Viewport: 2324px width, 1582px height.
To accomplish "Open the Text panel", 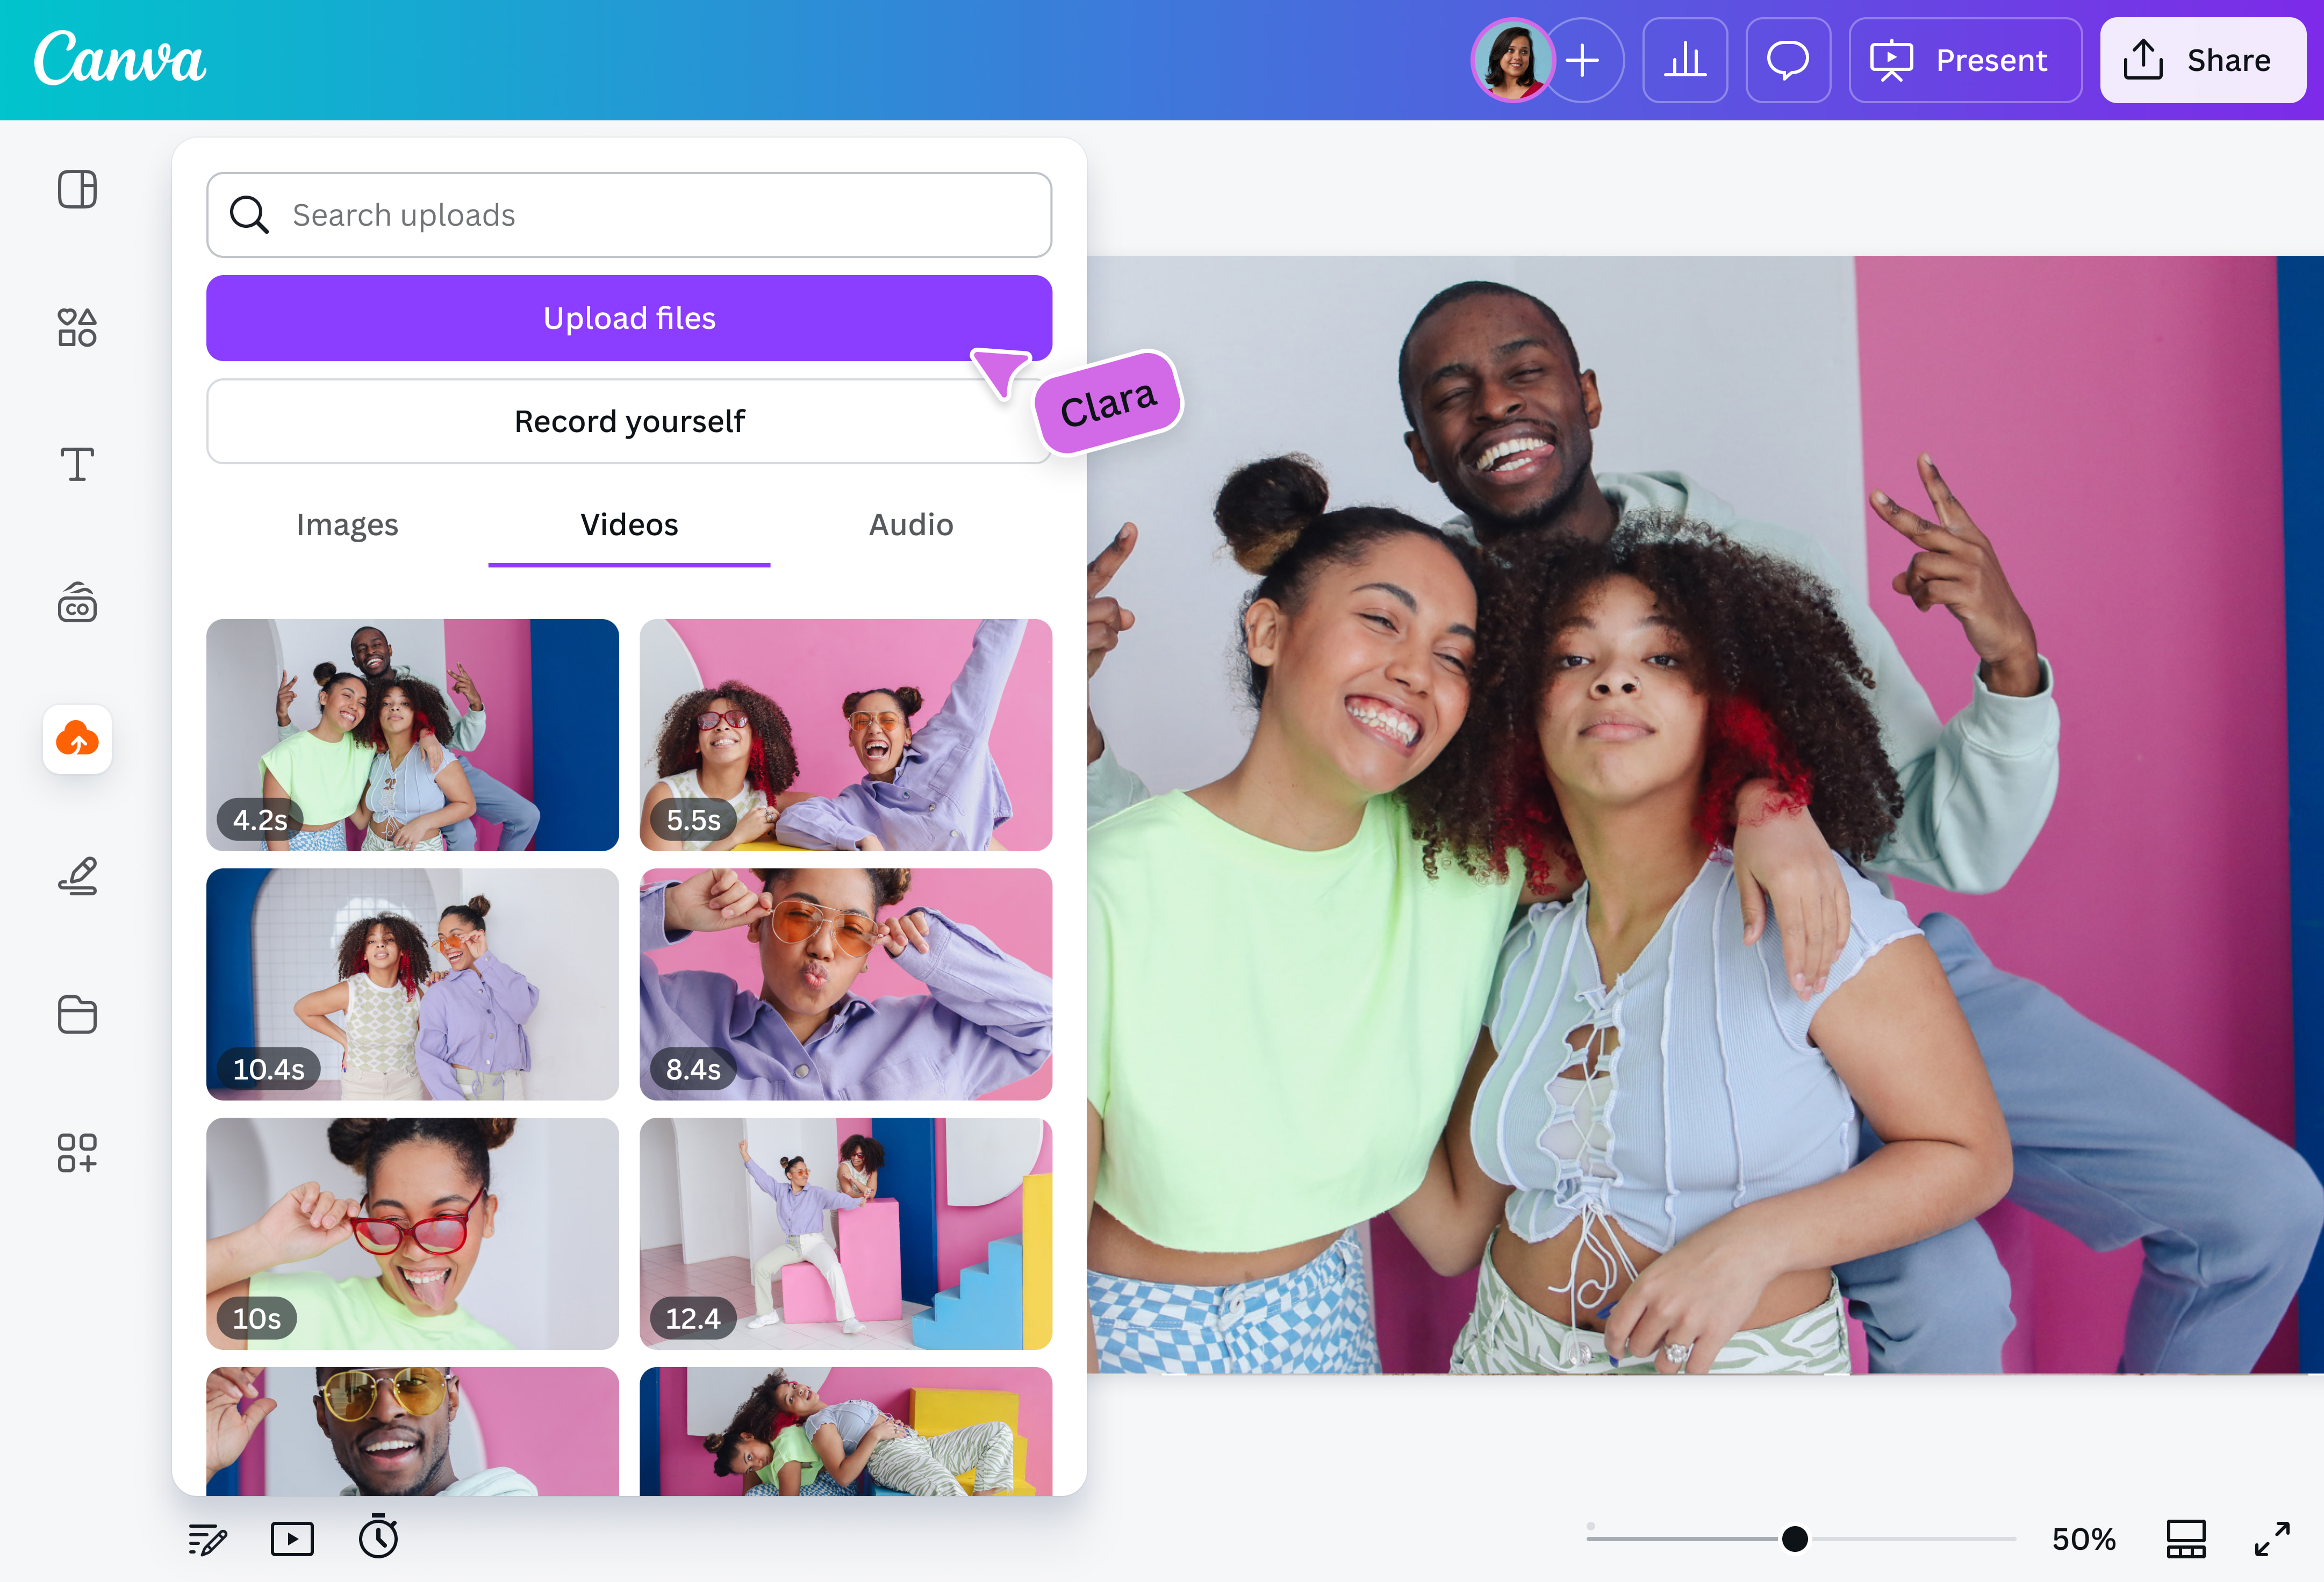I will tap(78, 464).
